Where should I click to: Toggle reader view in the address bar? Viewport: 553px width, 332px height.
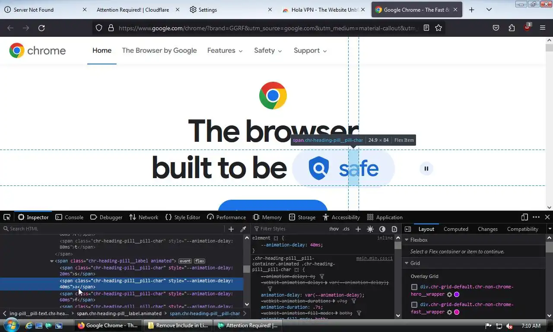tap(426, 28)
